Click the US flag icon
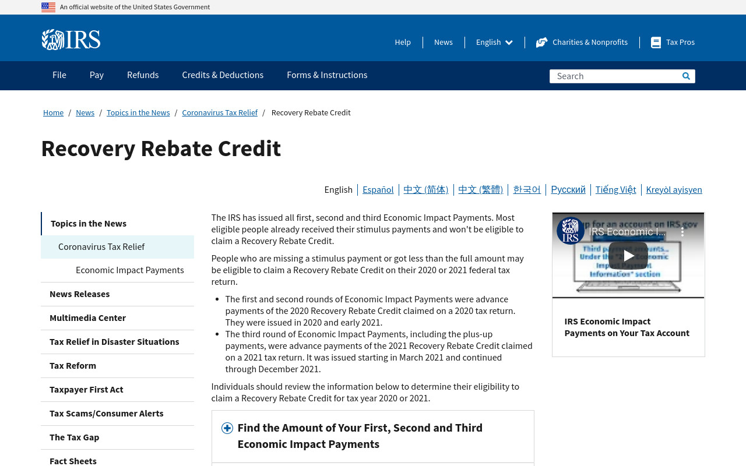Viewport: 746px width, 466px height. click(x=48, y=7)
